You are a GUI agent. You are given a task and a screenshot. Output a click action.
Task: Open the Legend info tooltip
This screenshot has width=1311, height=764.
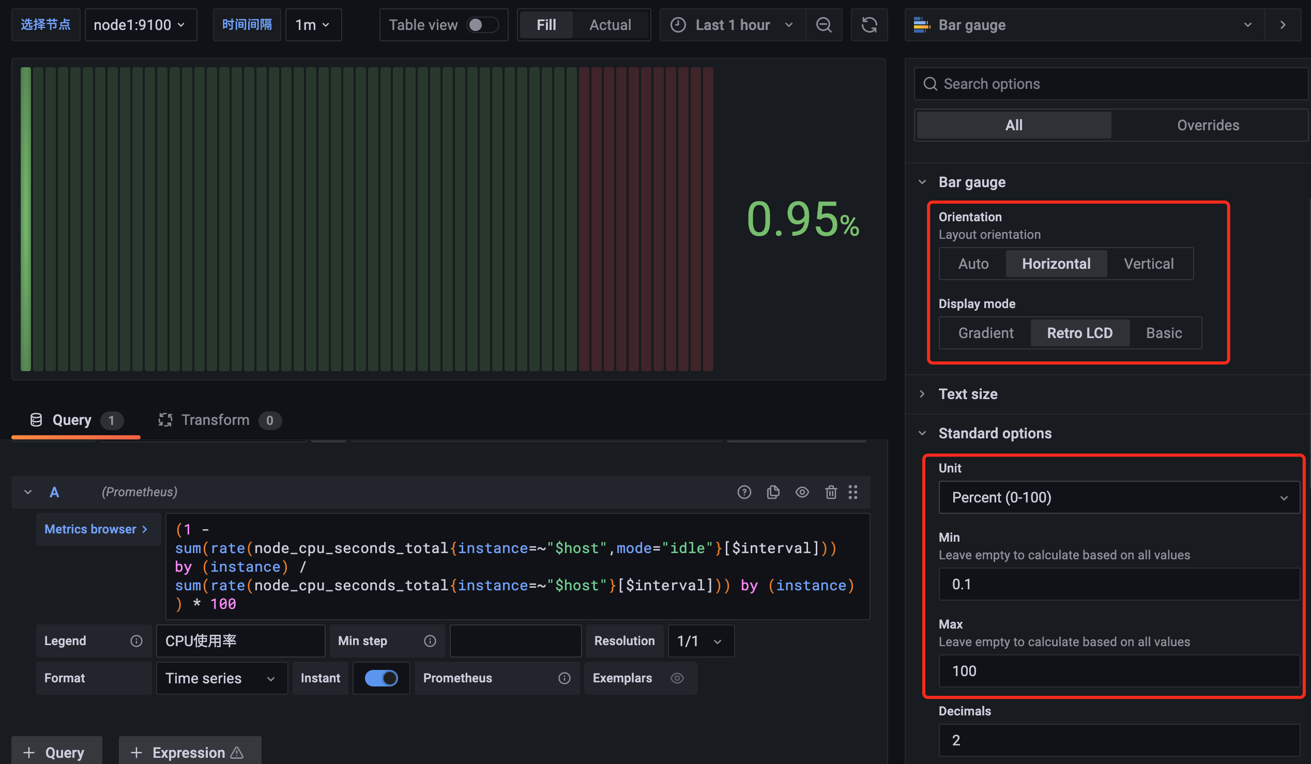136,641
